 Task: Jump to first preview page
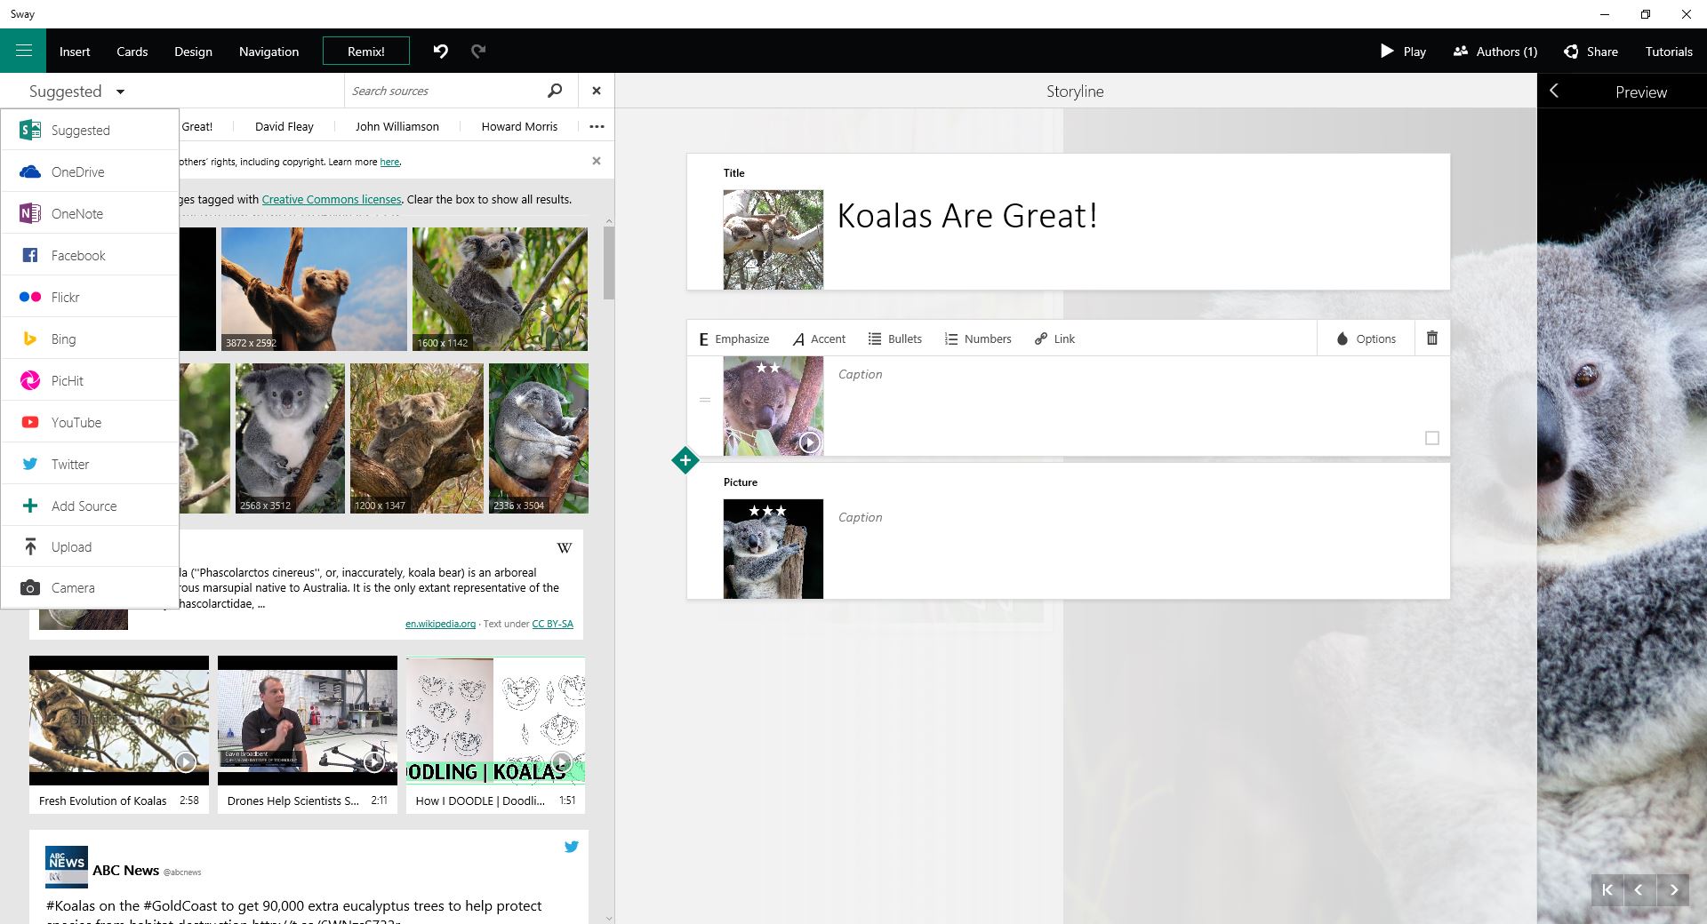coord(1607,889)
